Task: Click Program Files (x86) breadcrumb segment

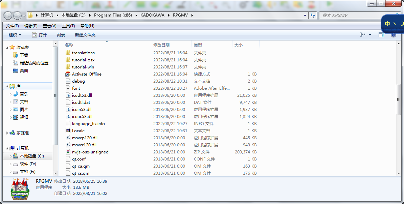Action: pyautogui.click(x=113, y=15)
